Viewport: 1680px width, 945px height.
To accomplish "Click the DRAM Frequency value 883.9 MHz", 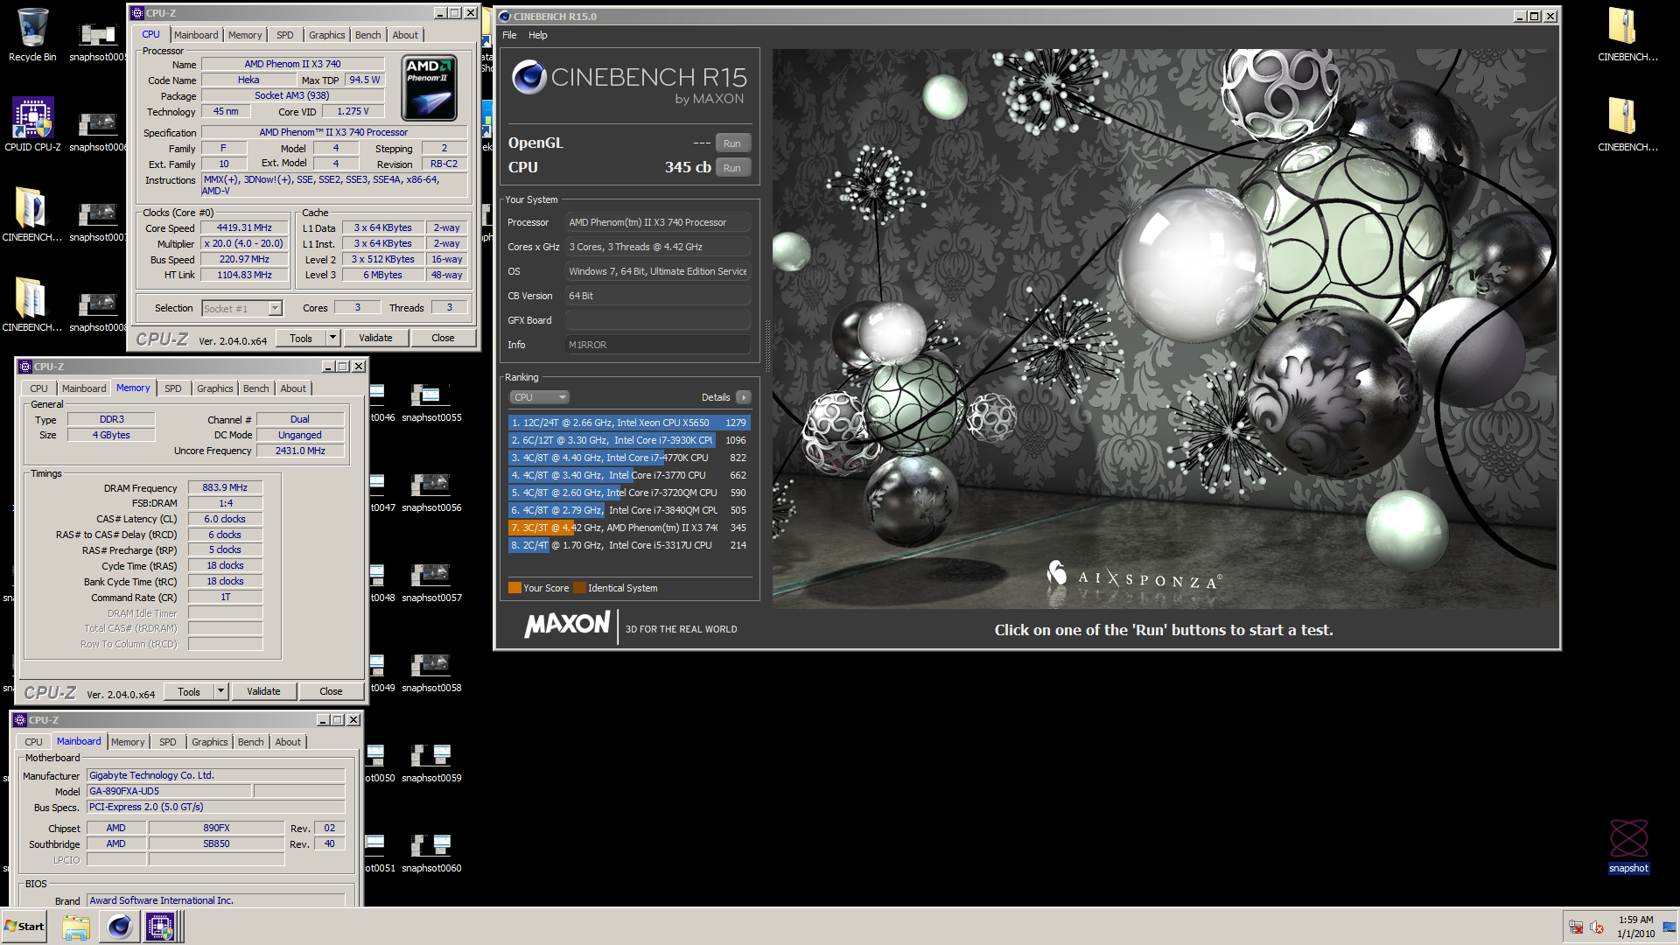I will [x=225, y=488].
